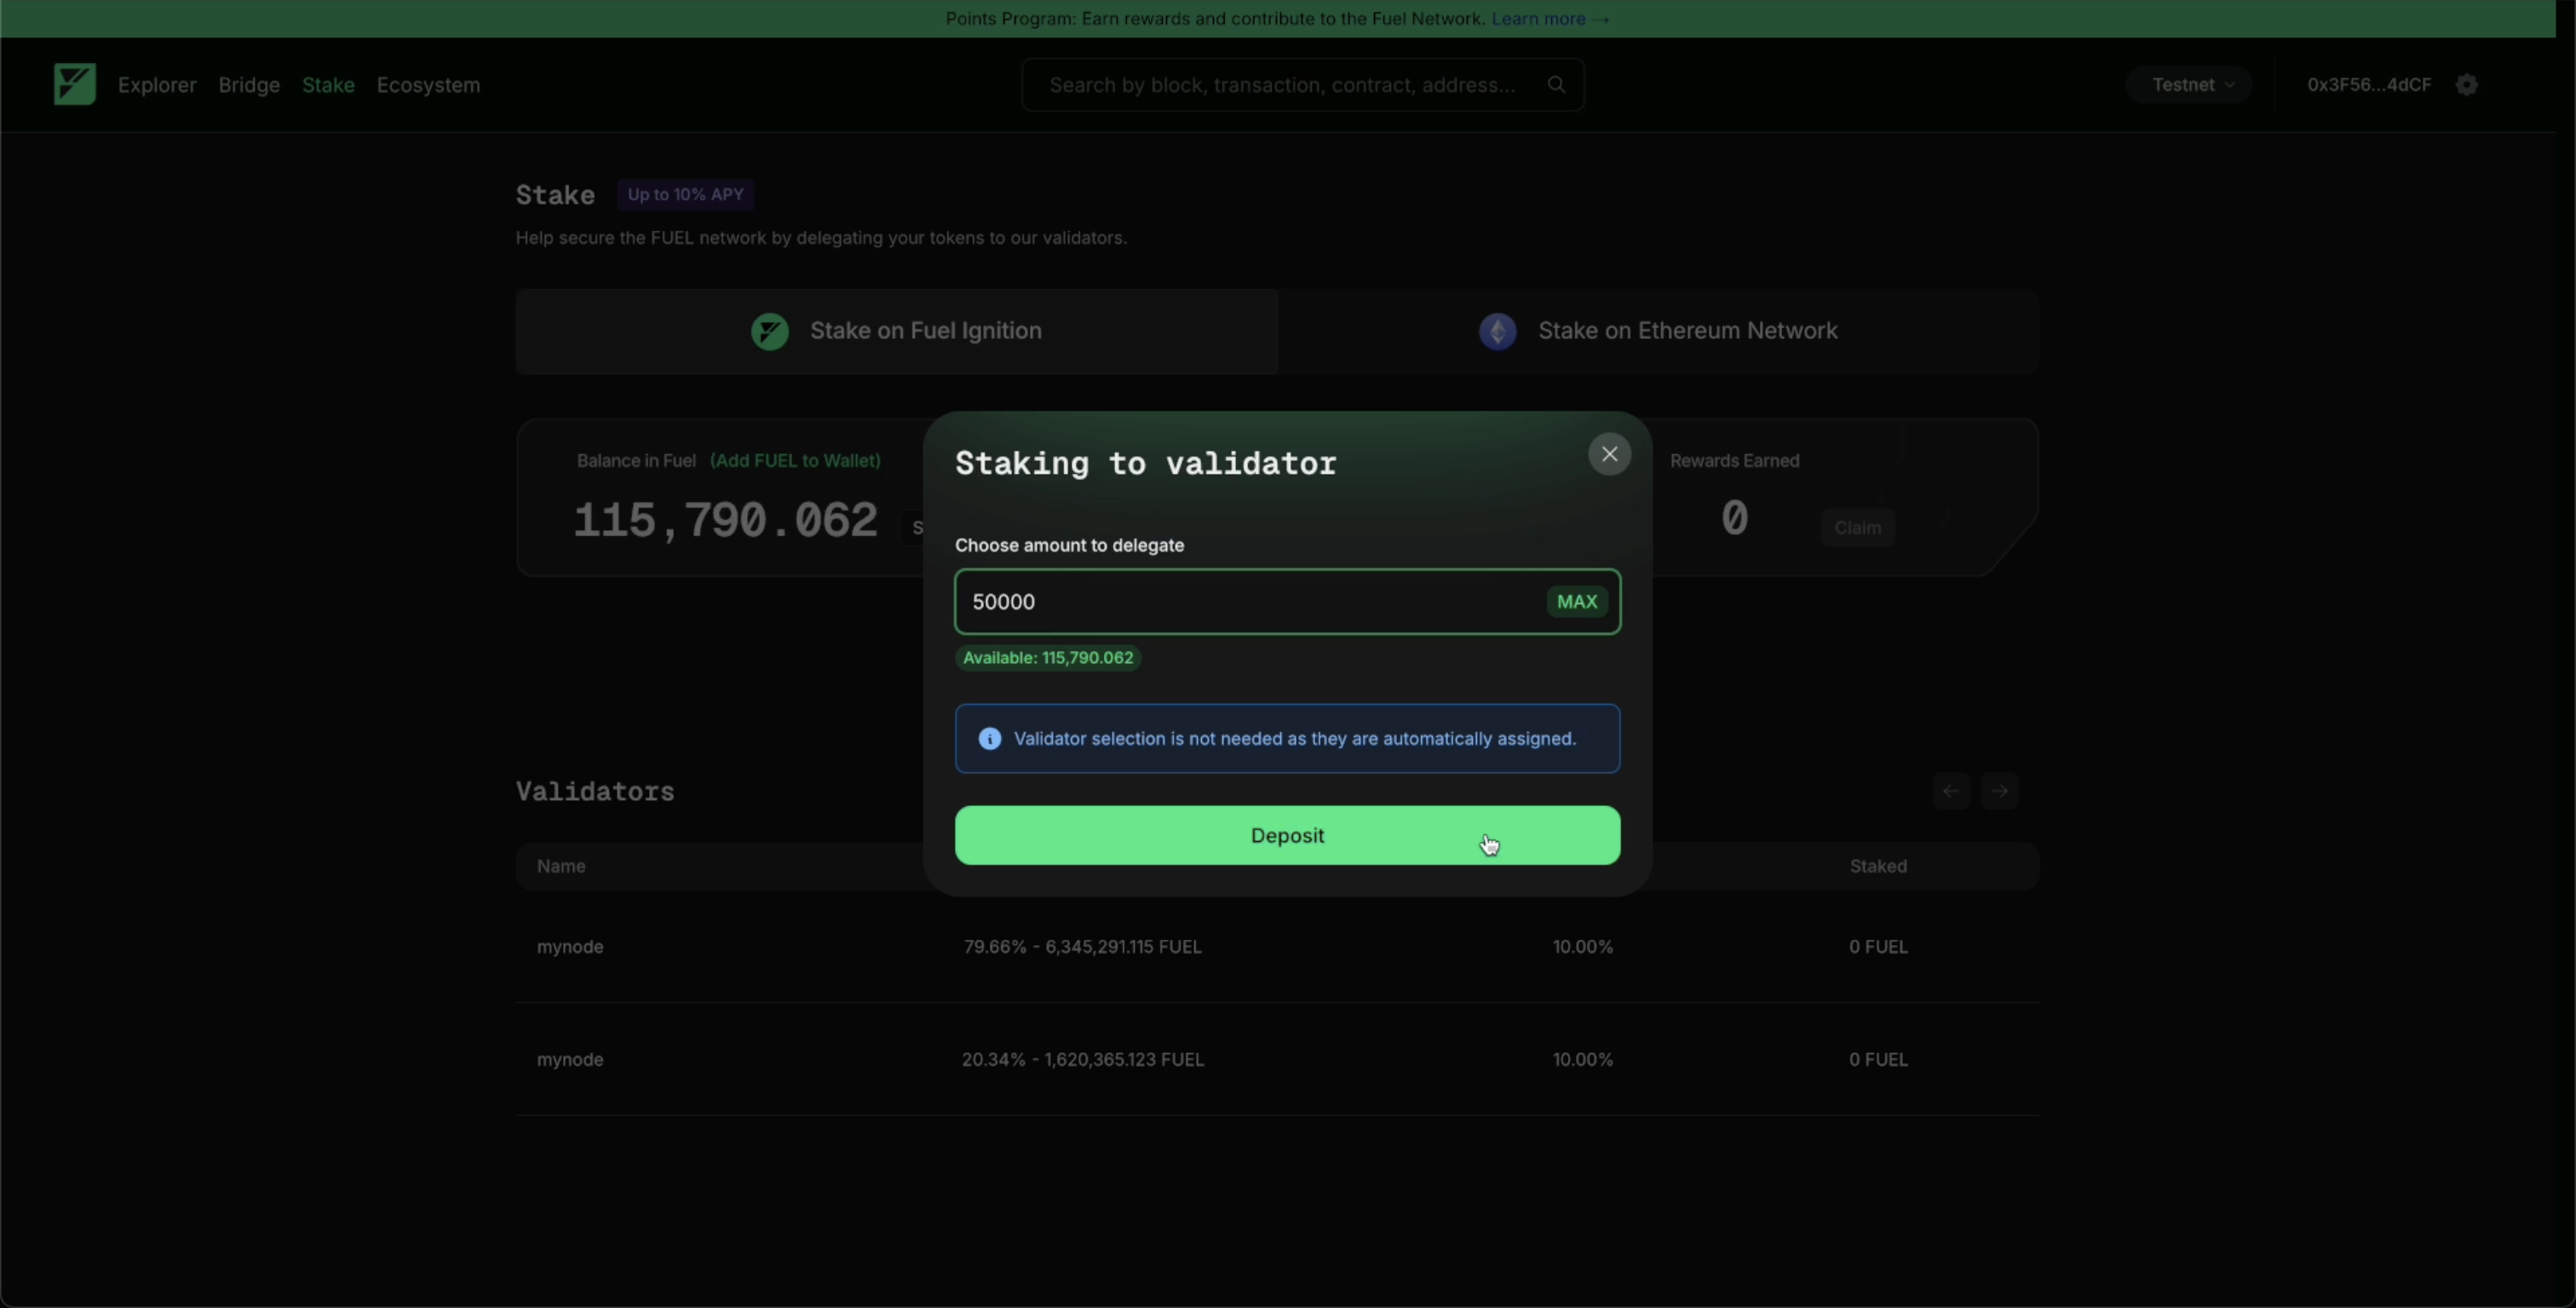Focus the delegate amount input field
This screenshot has width=2576, height=1308.
coord(1250,601)
